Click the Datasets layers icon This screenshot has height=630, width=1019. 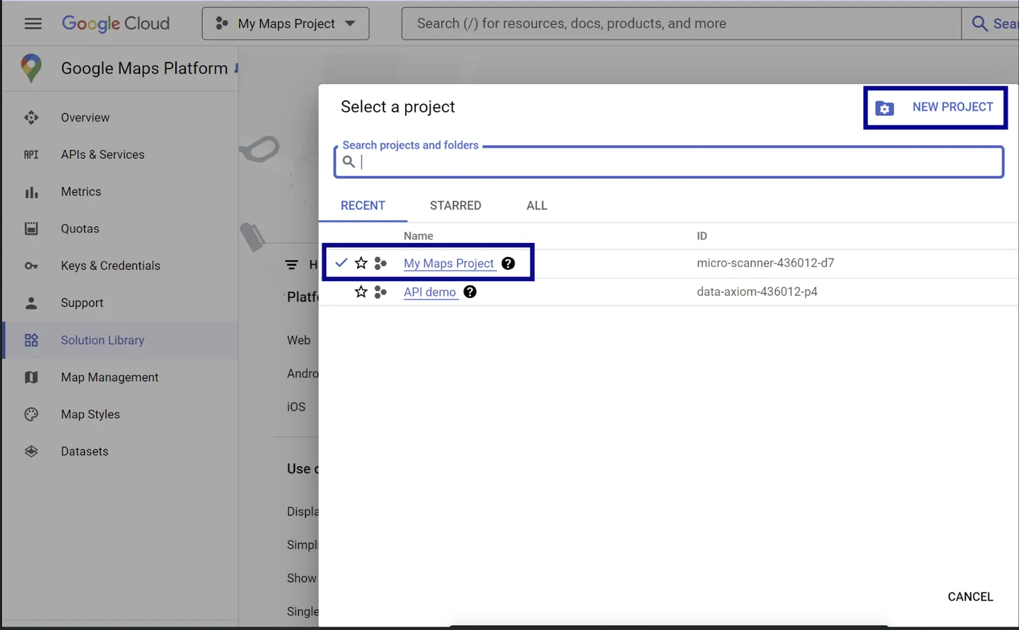31,451
